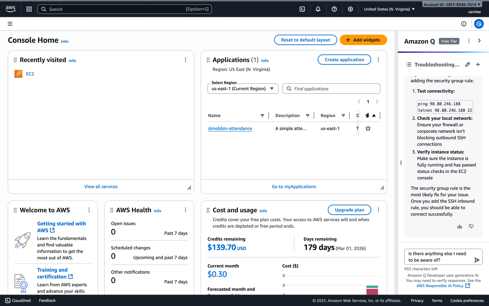Screen dimensions: 489x306
Task: Toggle the side navigation hamburger menu
Action: tap(10, 24)
